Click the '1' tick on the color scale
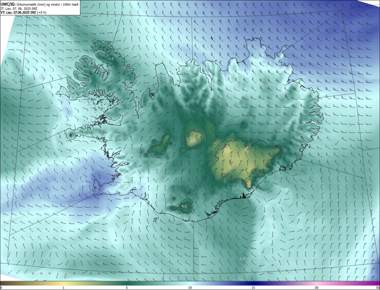Screen dimensions: 380x290 64,288
